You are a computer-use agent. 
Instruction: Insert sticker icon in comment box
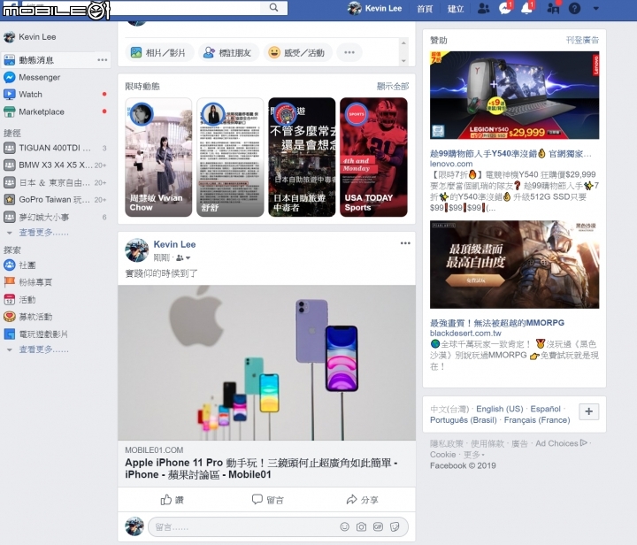point(395,527)
